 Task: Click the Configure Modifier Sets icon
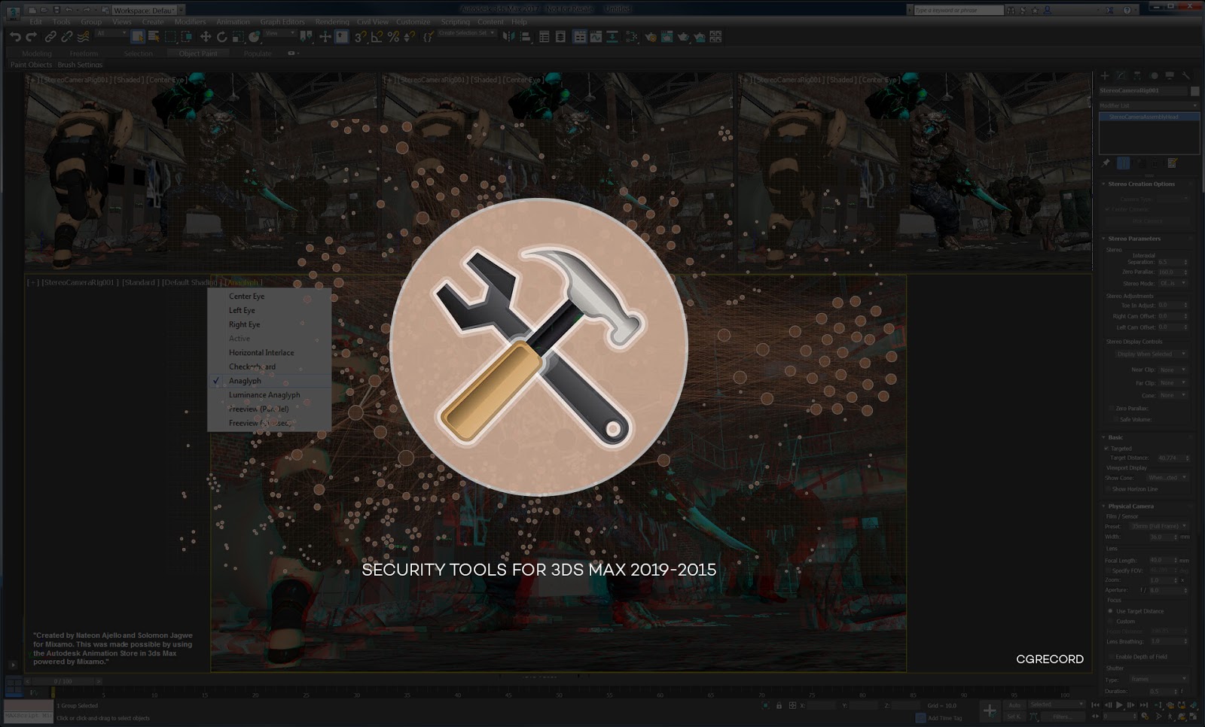[1173, 163]
